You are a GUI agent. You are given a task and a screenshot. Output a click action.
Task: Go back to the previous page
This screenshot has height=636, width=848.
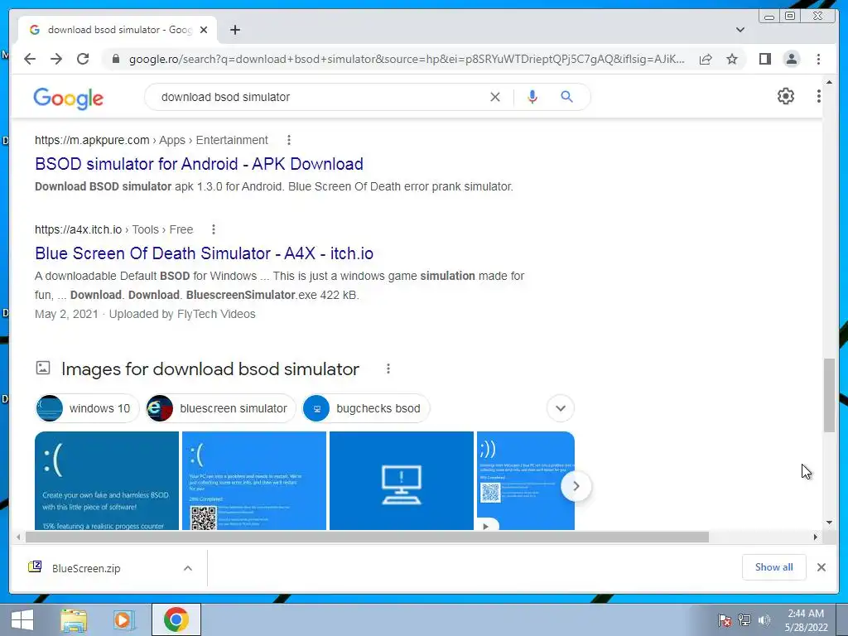30,59
